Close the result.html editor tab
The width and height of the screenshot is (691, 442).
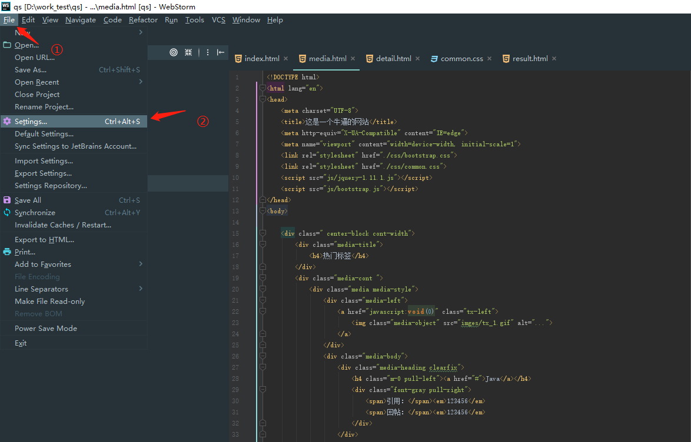point(554,59)
